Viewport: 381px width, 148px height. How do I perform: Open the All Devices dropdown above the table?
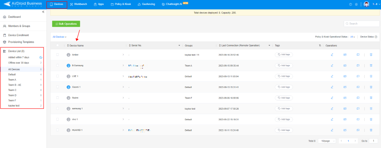[59, 37]
